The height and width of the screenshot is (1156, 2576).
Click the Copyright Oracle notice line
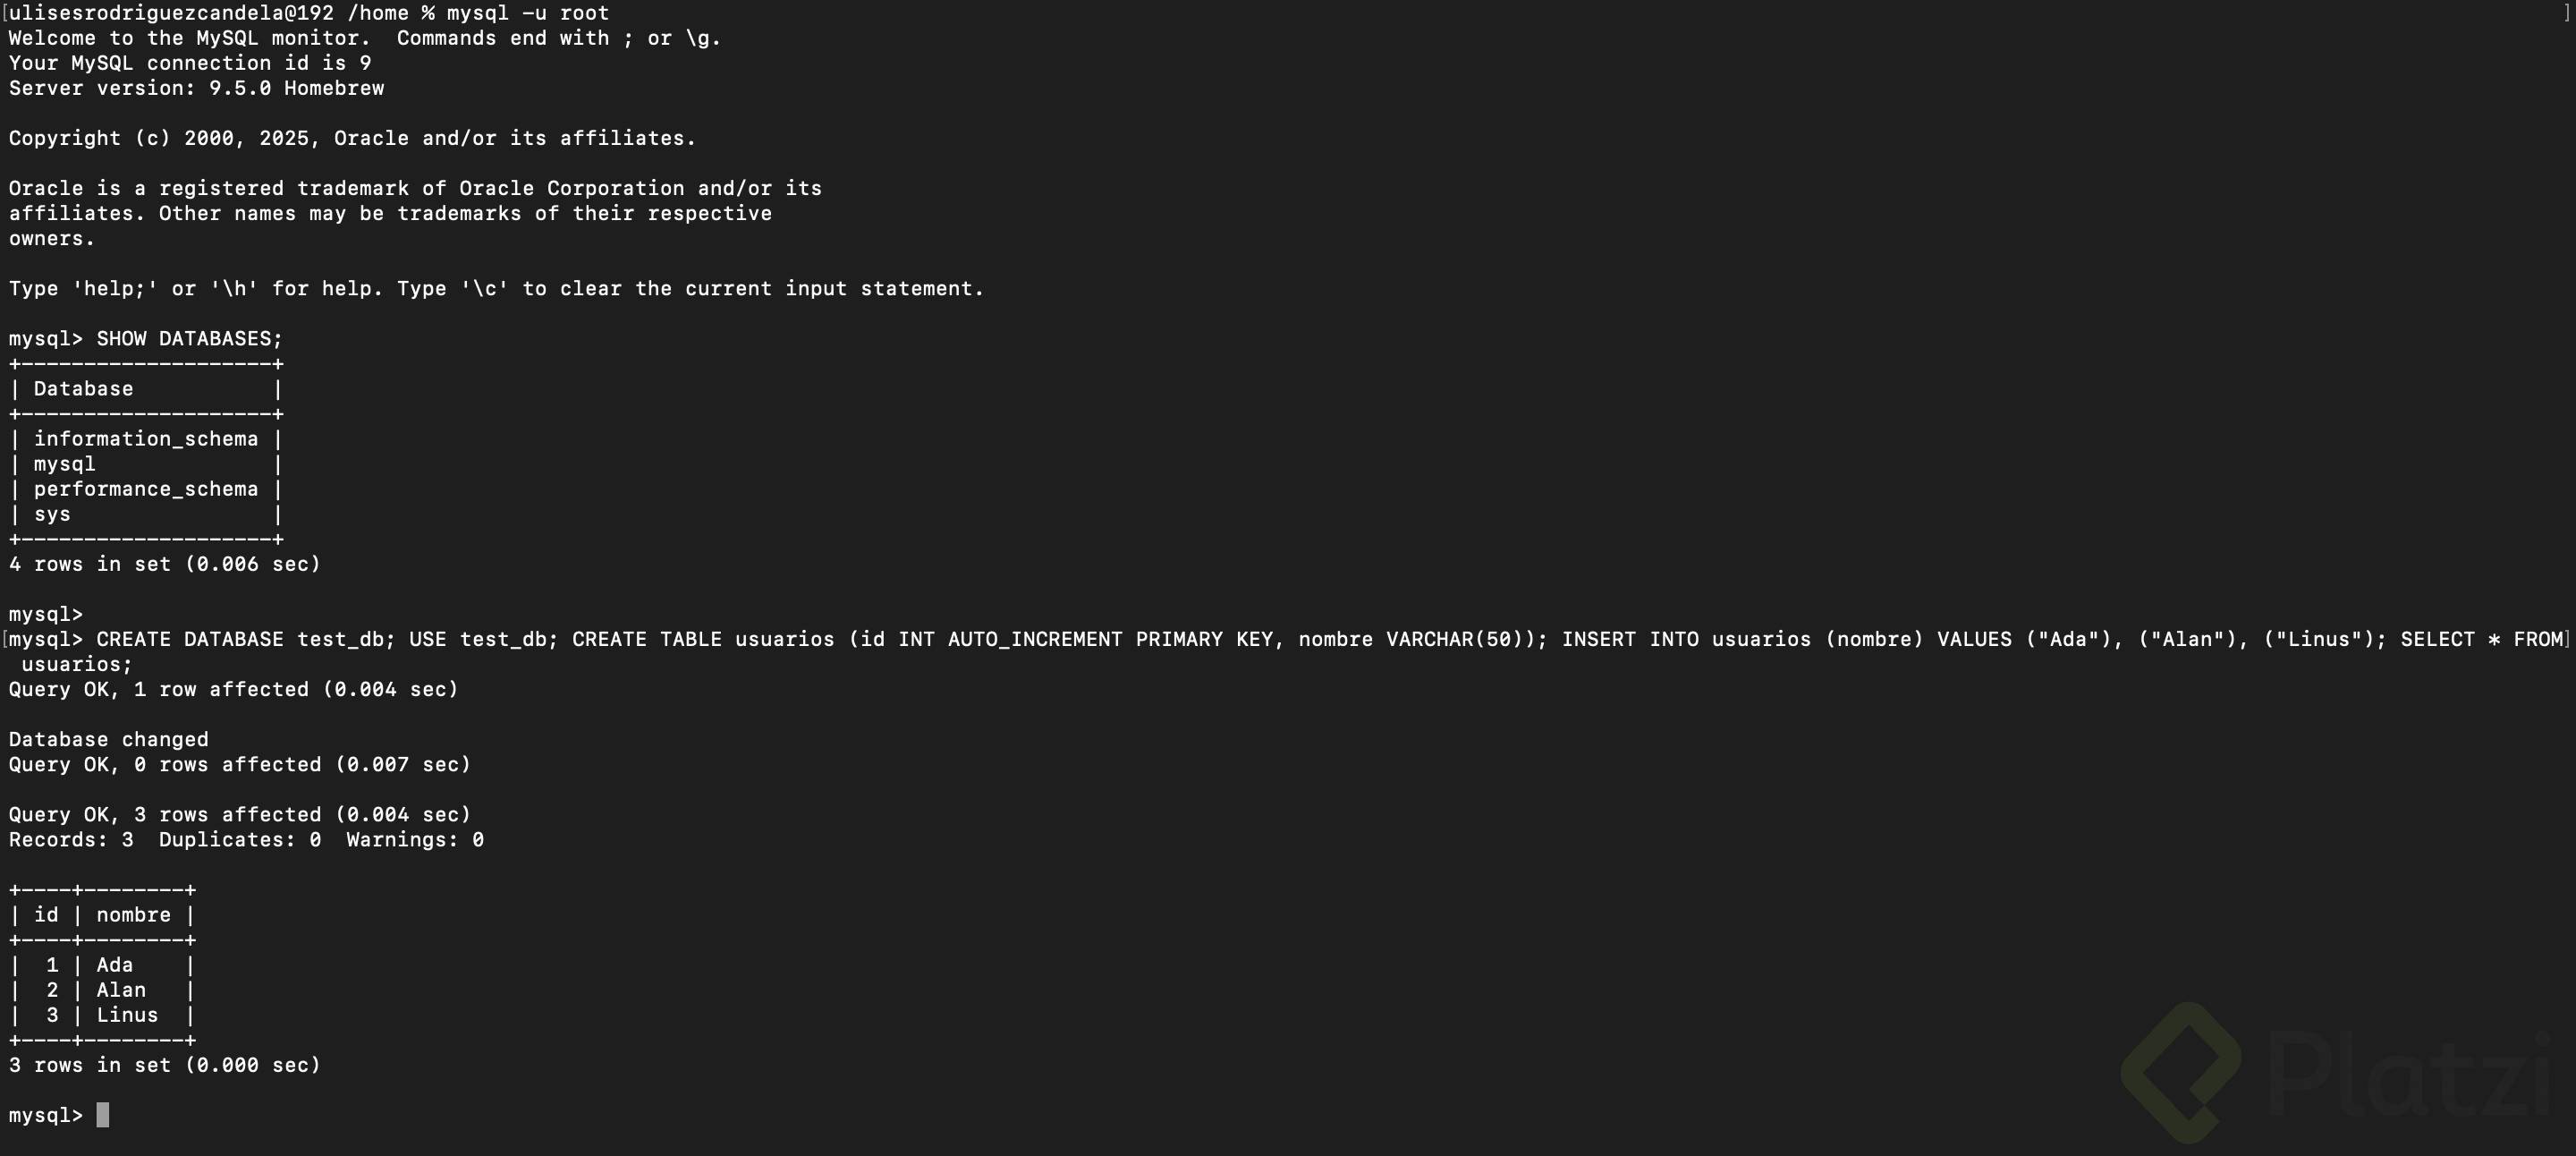coord(352,138)
